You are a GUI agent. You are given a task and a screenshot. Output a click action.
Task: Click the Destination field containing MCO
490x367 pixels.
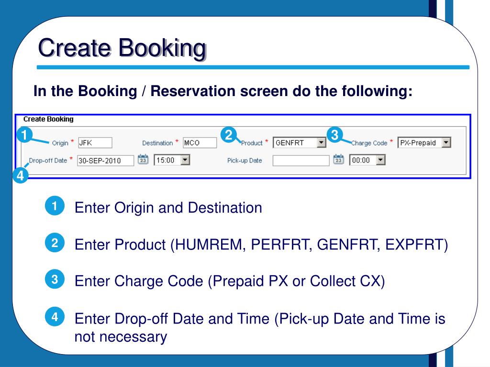pyautogui.click(x=200, y=142)
